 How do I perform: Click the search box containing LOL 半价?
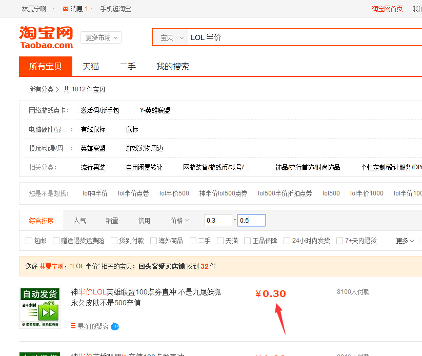click(305, 37)
